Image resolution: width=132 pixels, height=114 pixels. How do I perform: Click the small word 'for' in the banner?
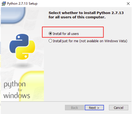pos(20,90)
